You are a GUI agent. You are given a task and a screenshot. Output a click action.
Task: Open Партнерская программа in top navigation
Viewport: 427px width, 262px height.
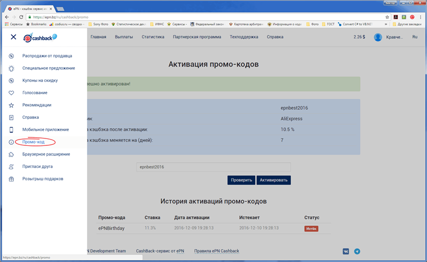(x=197, y=37)
